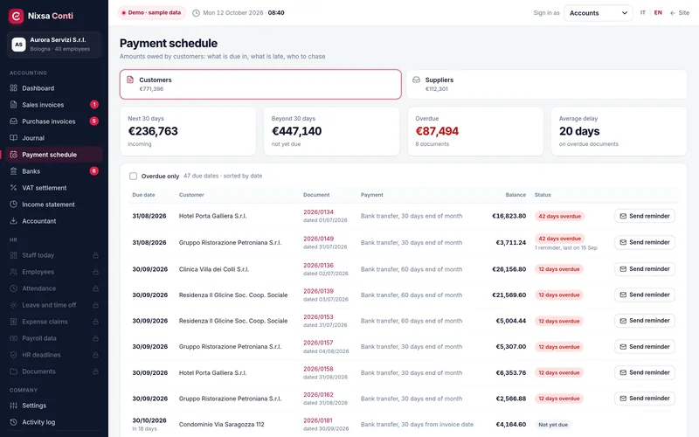Send reminder for document 2026/0149

coord(645,242)
